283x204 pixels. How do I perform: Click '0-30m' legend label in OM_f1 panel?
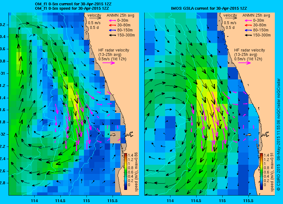point(123,20)
